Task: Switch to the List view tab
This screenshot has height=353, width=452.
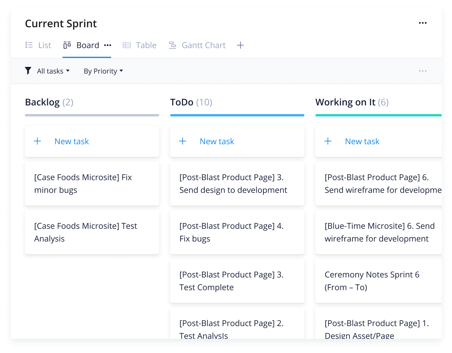Action: click(38, 45)
